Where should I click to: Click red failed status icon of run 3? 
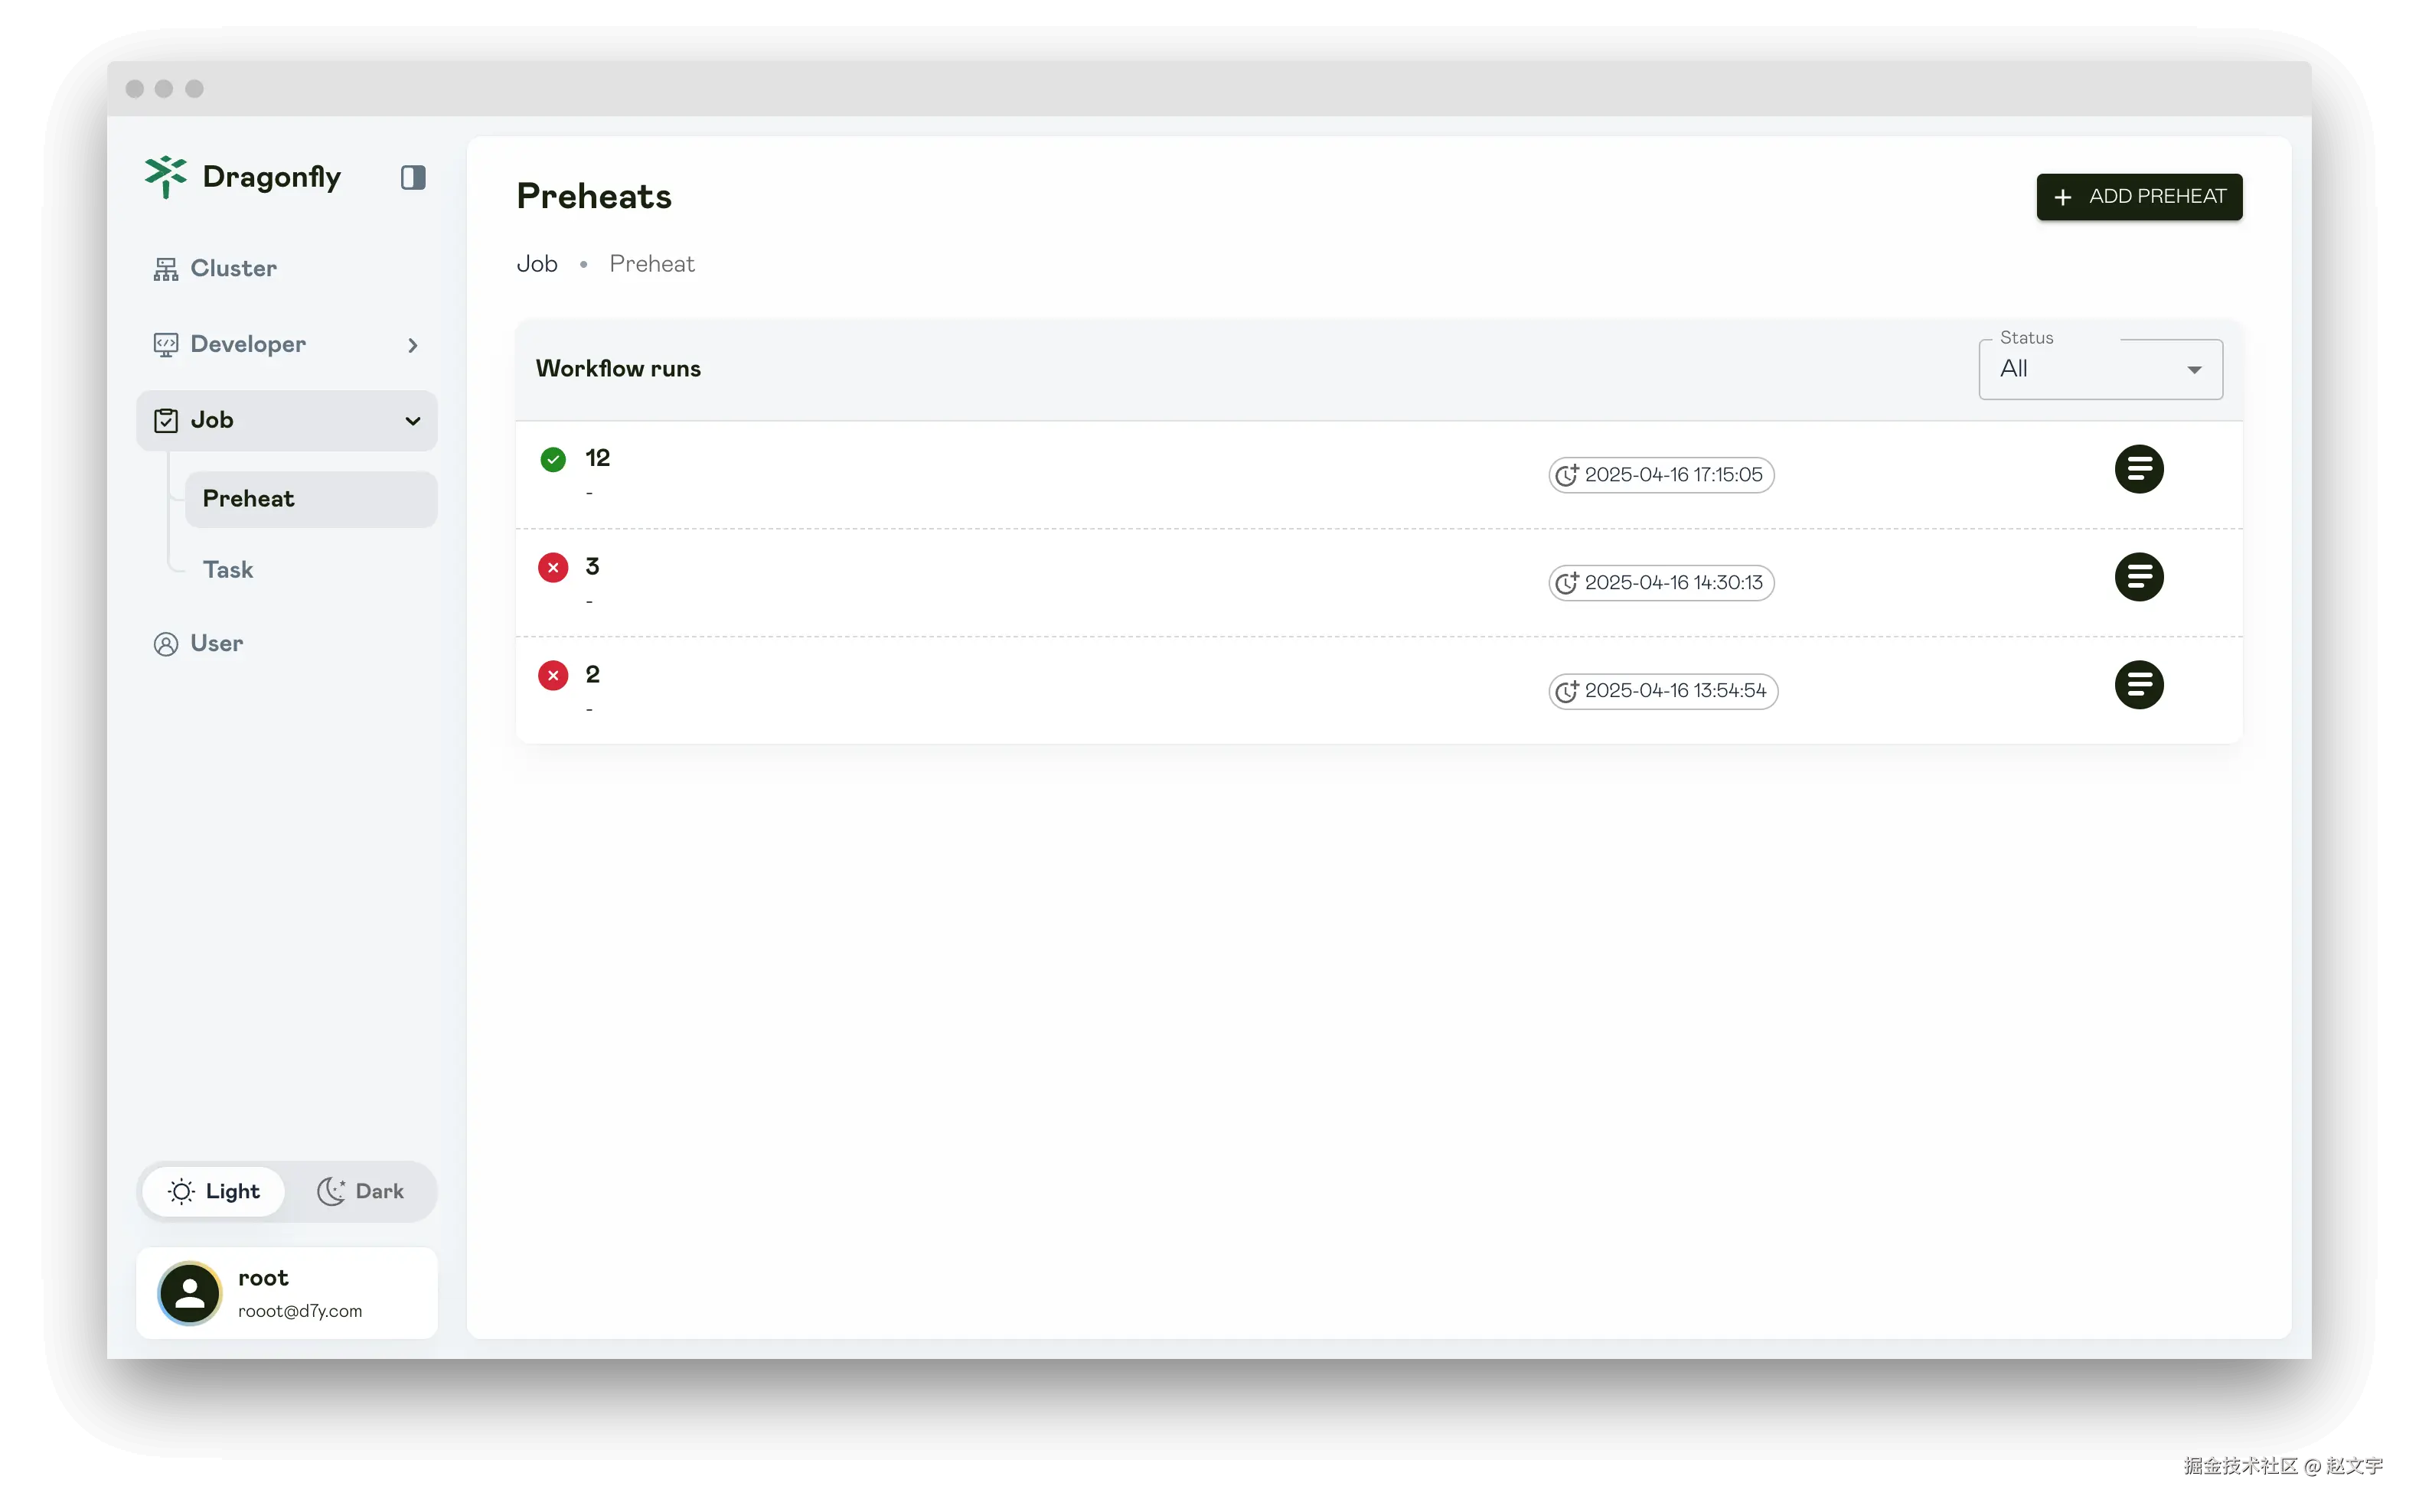pyautogui.click(x=553, y=567)
